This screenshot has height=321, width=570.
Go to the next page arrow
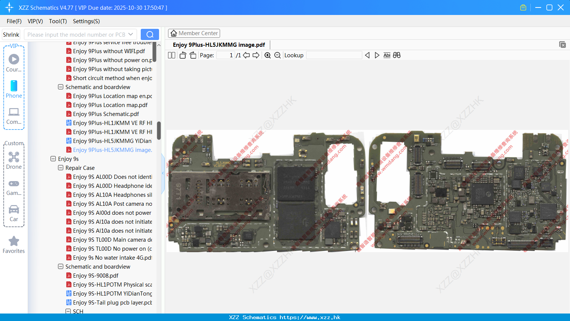[256, 55]
